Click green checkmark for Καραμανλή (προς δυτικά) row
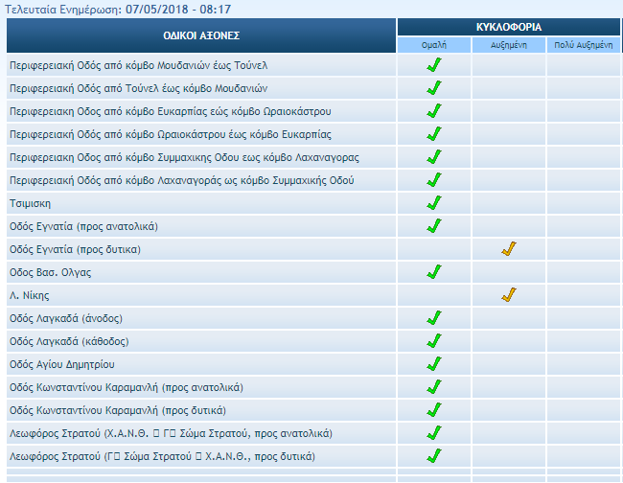The image size is (623, 483). [433, 410]
